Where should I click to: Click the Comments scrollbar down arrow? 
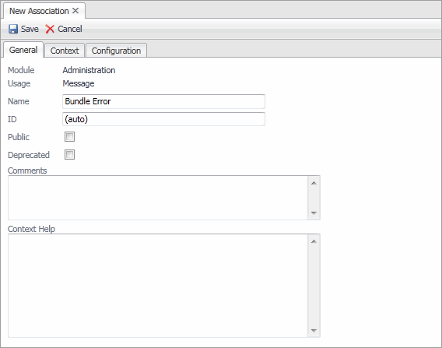[x=314, y=213]
